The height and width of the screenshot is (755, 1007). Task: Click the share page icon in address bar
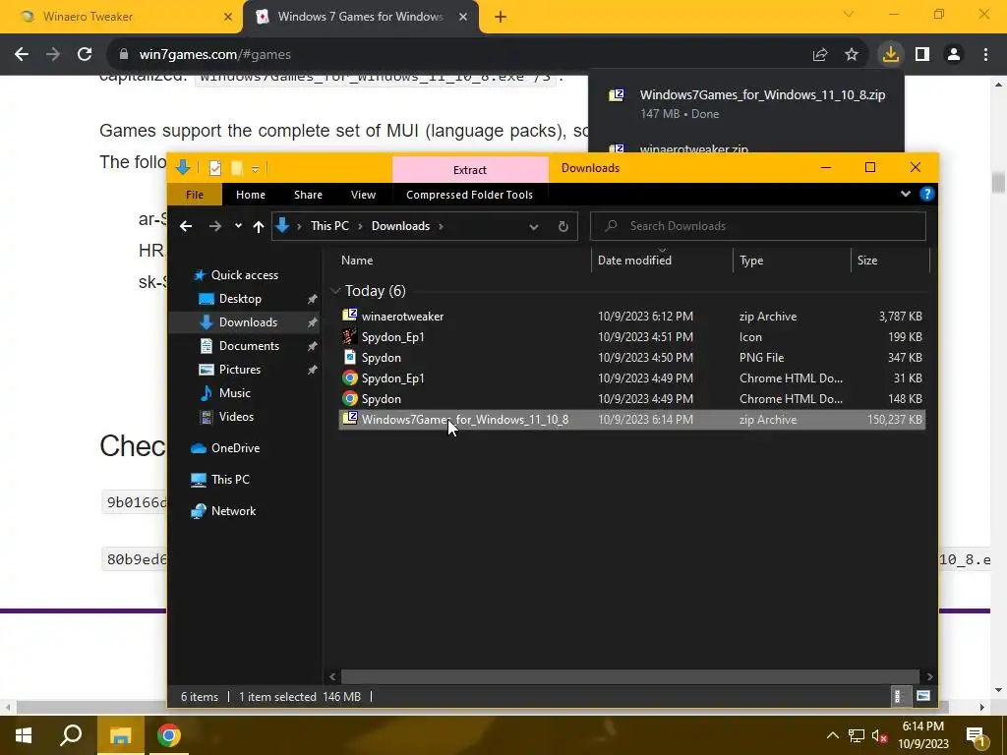[x=820, y=55]
